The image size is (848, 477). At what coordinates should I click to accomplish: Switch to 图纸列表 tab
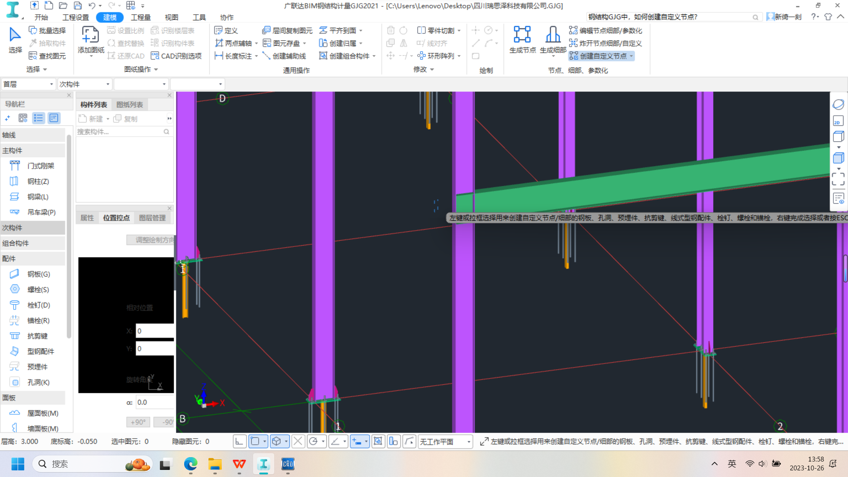(x=129, y=105)
